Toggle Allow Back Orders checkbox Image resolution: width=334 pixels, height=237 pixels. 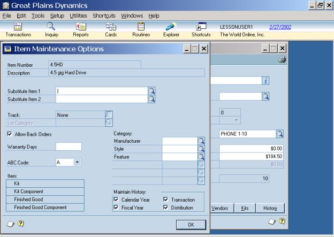tap(10, 134)
